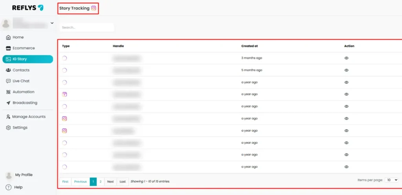This screenshot has width=402, height=195.
Task: Open Help via the question mark icon
Action: [8, 187]
